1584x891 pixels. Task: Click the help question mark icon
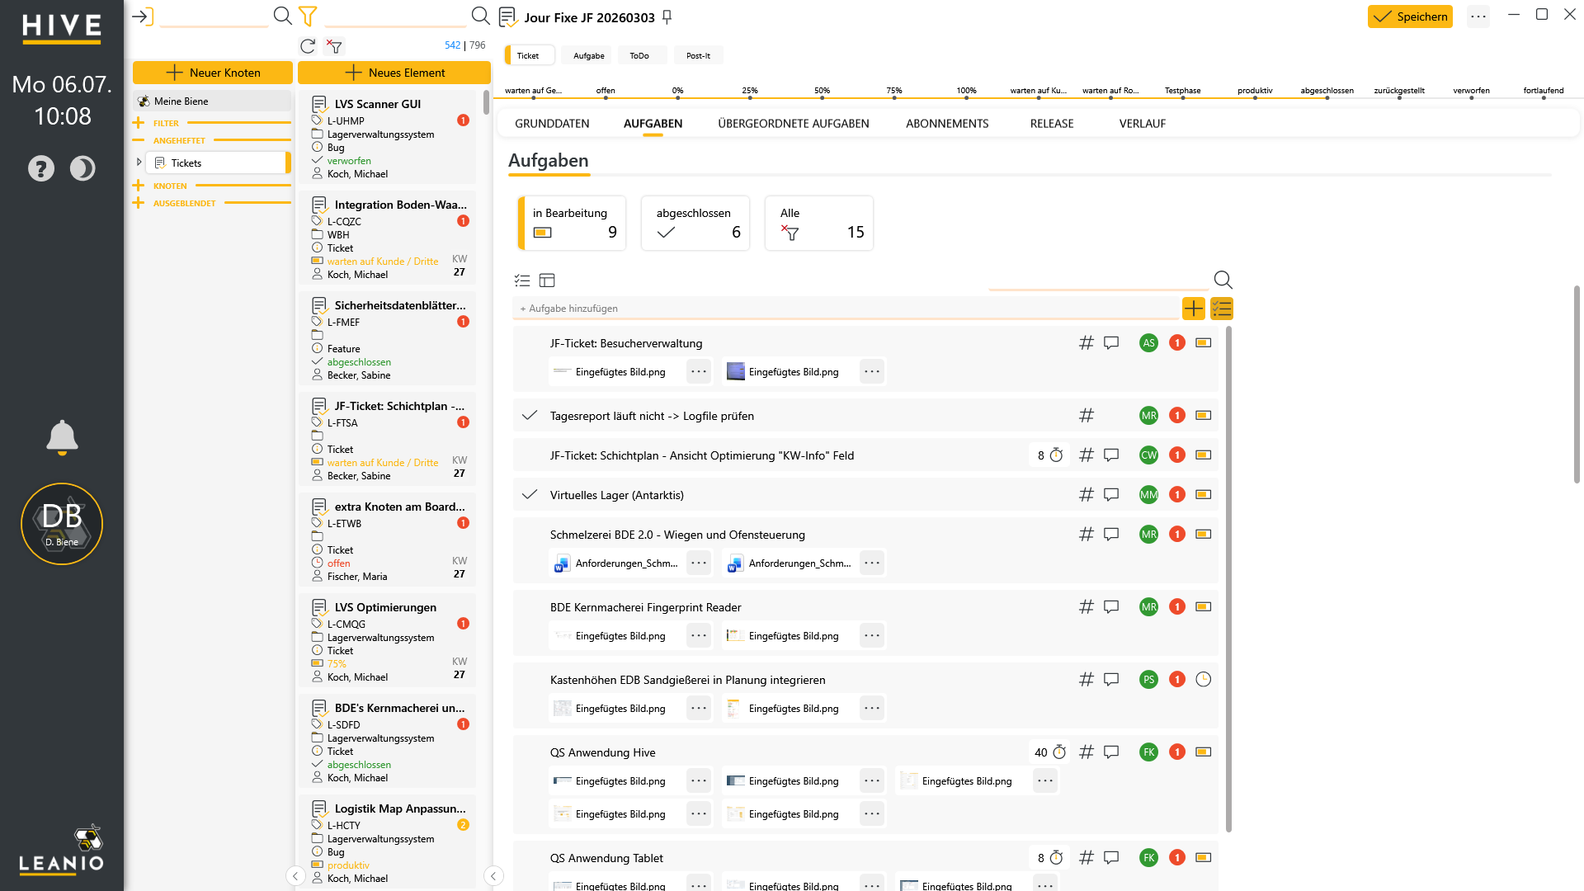tap(41, 168)
